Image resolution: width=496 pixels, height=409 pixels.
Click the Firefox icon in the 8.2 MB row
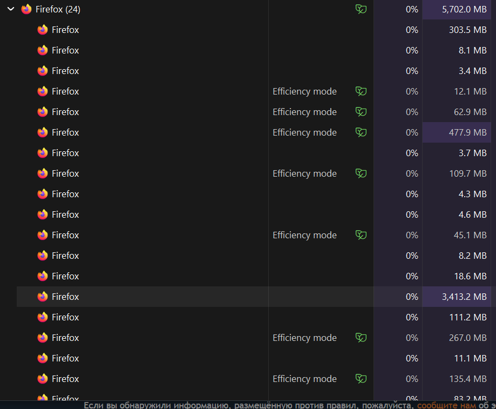(43, 256)
